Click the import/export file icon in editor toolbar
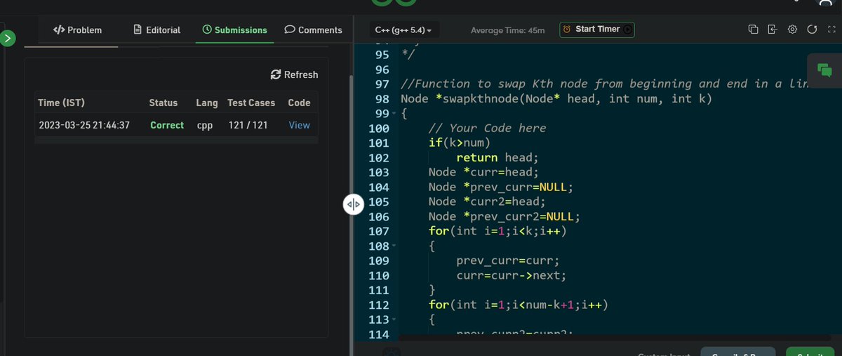The image size is (842, 356). [773, 29]
